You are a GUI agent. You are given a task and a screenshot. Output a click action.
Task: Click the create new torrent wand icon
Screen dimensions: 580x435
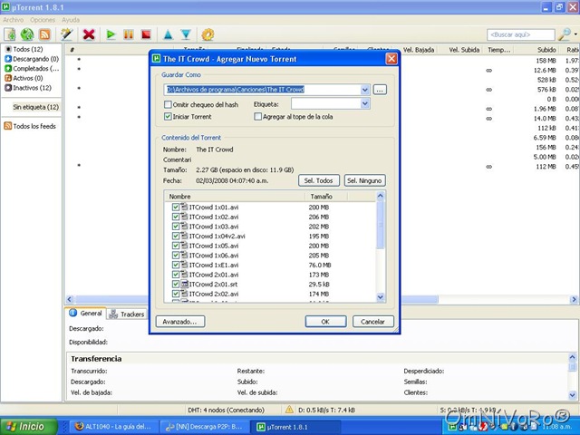[66, 34]
